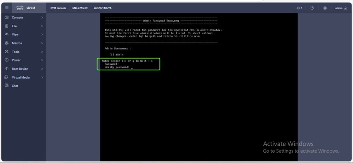Viewport: 353px width, 163px height.
Task: Click the Password prompt line in console
Action: tap(112, 64)
